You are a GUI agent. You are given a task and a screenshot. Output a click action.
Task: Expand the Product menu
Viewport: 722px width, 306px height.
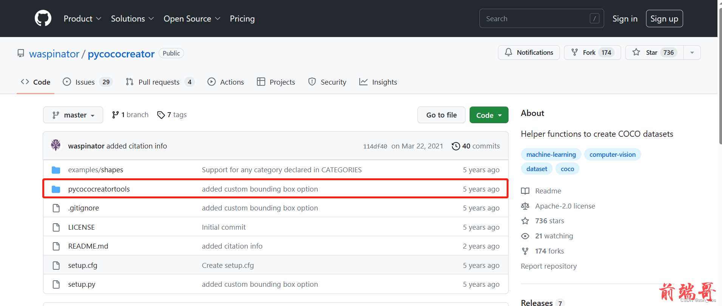click(82, 19)
